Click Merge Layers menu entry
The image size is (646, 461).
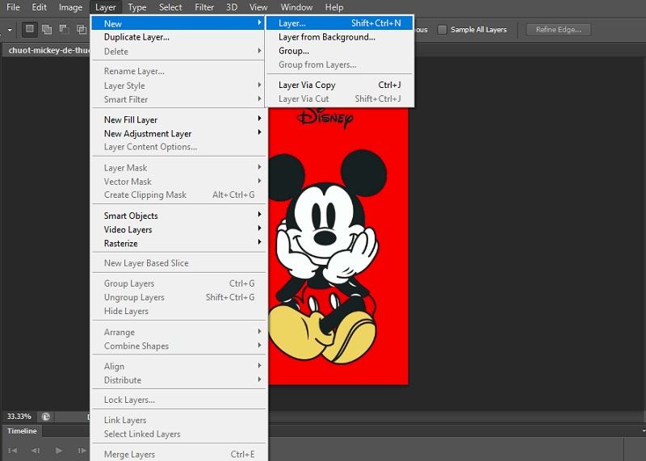(178, 455)
